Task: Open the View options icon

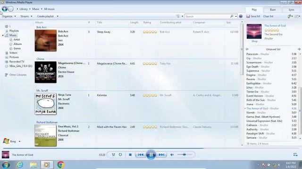Action: [x=178, y=16]
